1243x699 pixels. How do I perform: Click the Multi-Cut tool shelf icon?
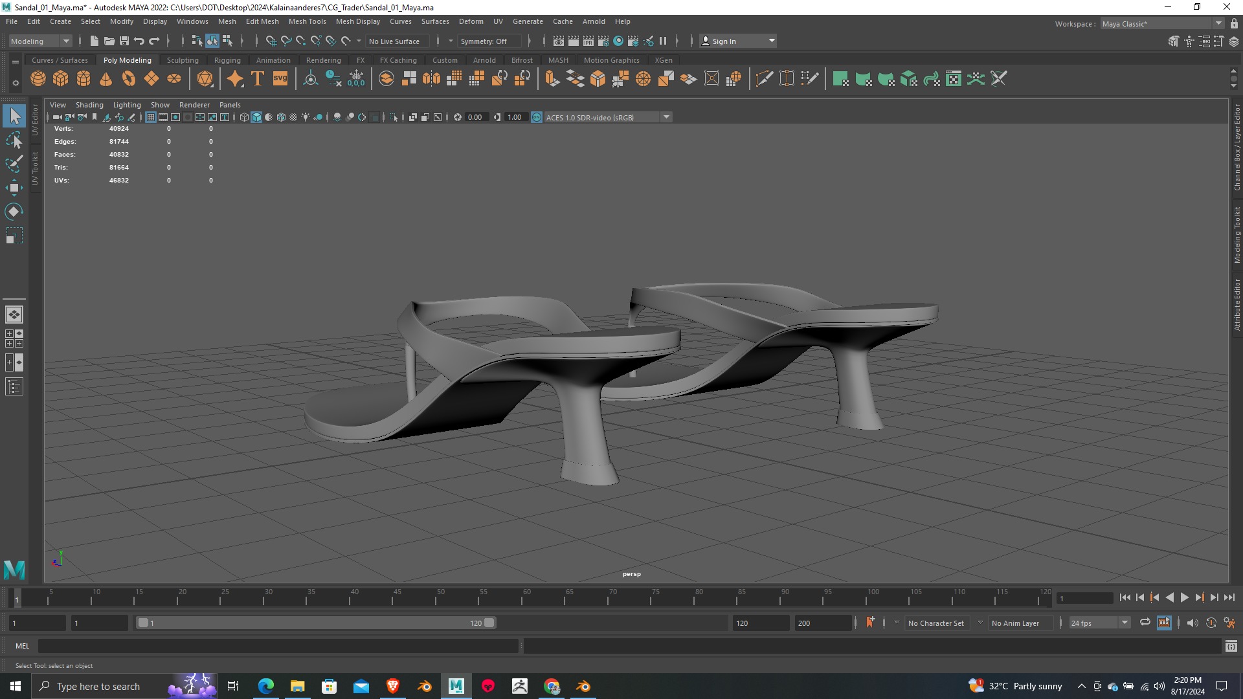tap(764, 79)
